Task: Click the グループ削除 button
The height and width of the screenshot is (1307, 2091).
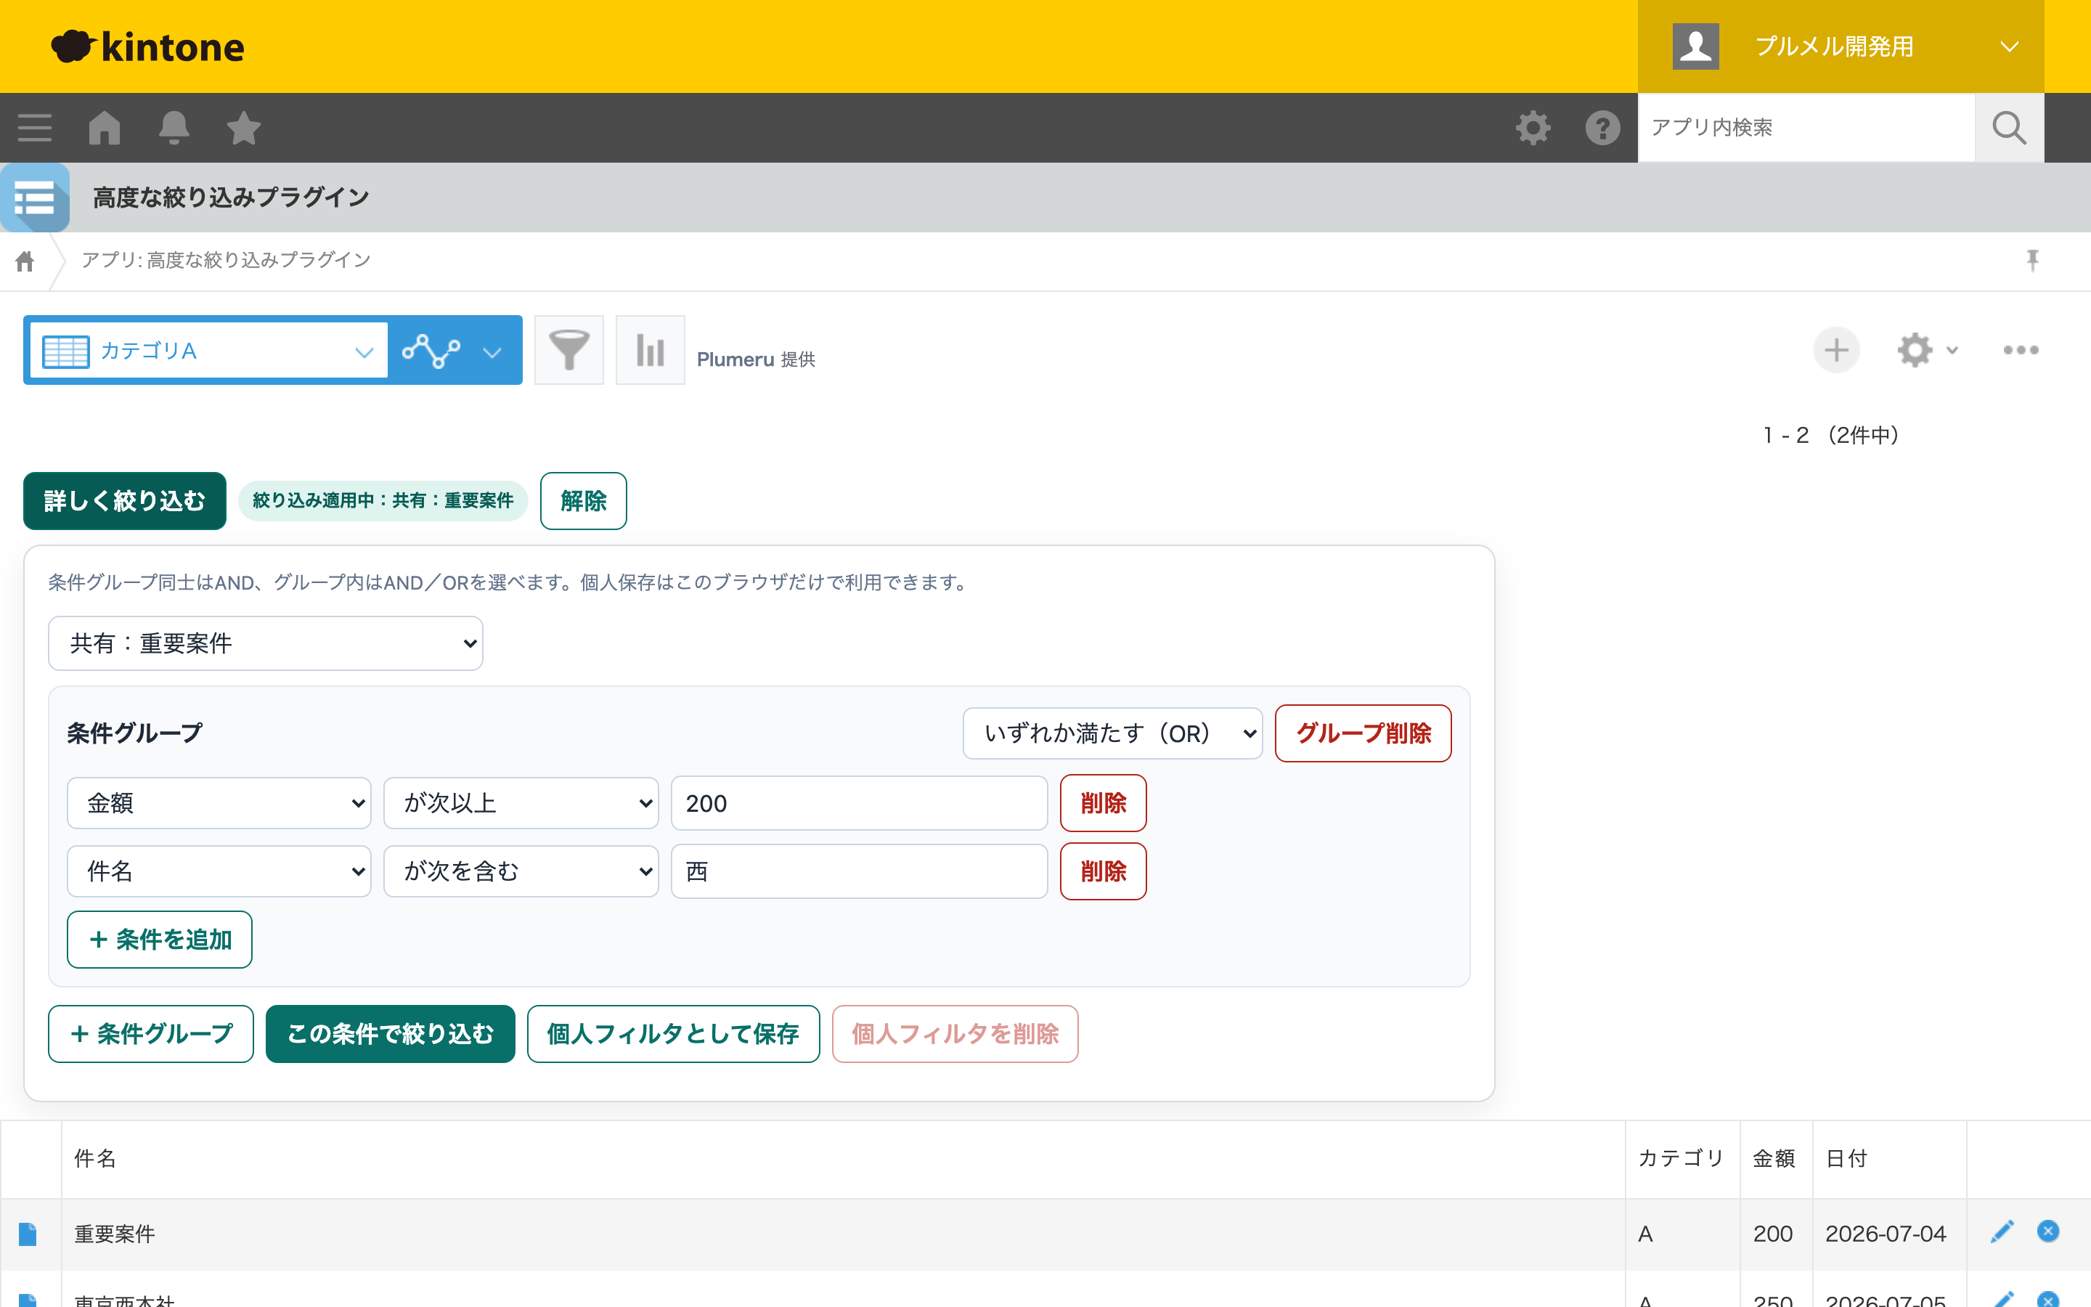Action: click(x=1363, y=733)
